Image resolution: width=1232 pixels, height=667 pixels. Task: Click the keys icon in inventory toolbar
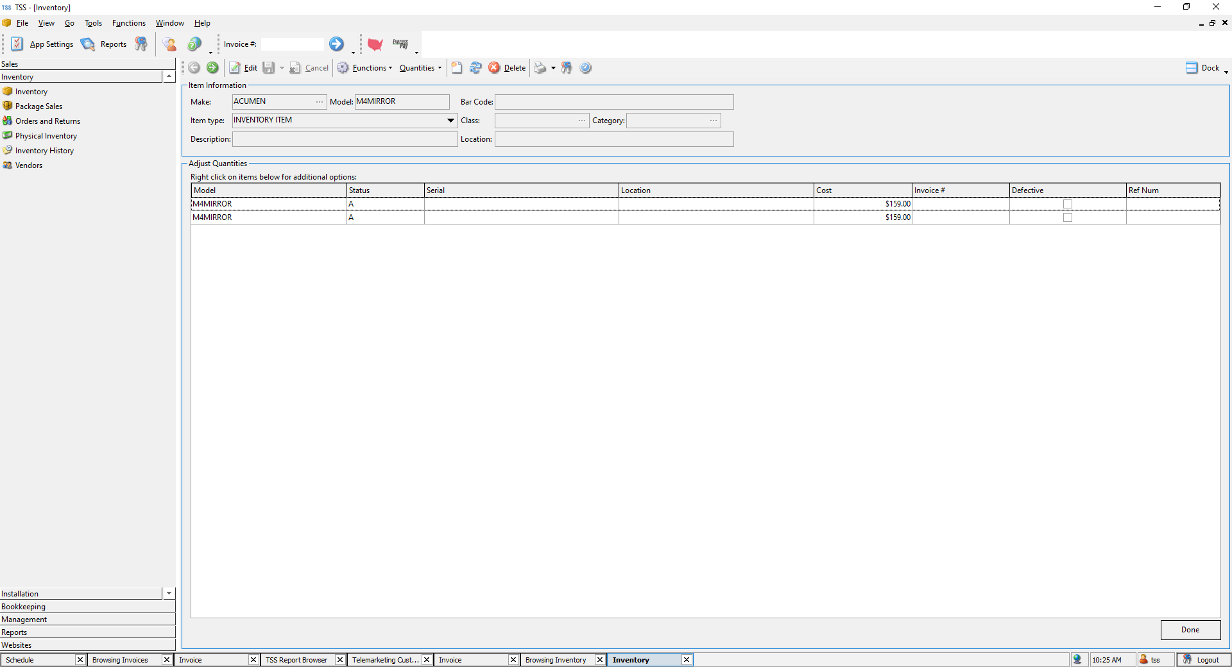567,68
